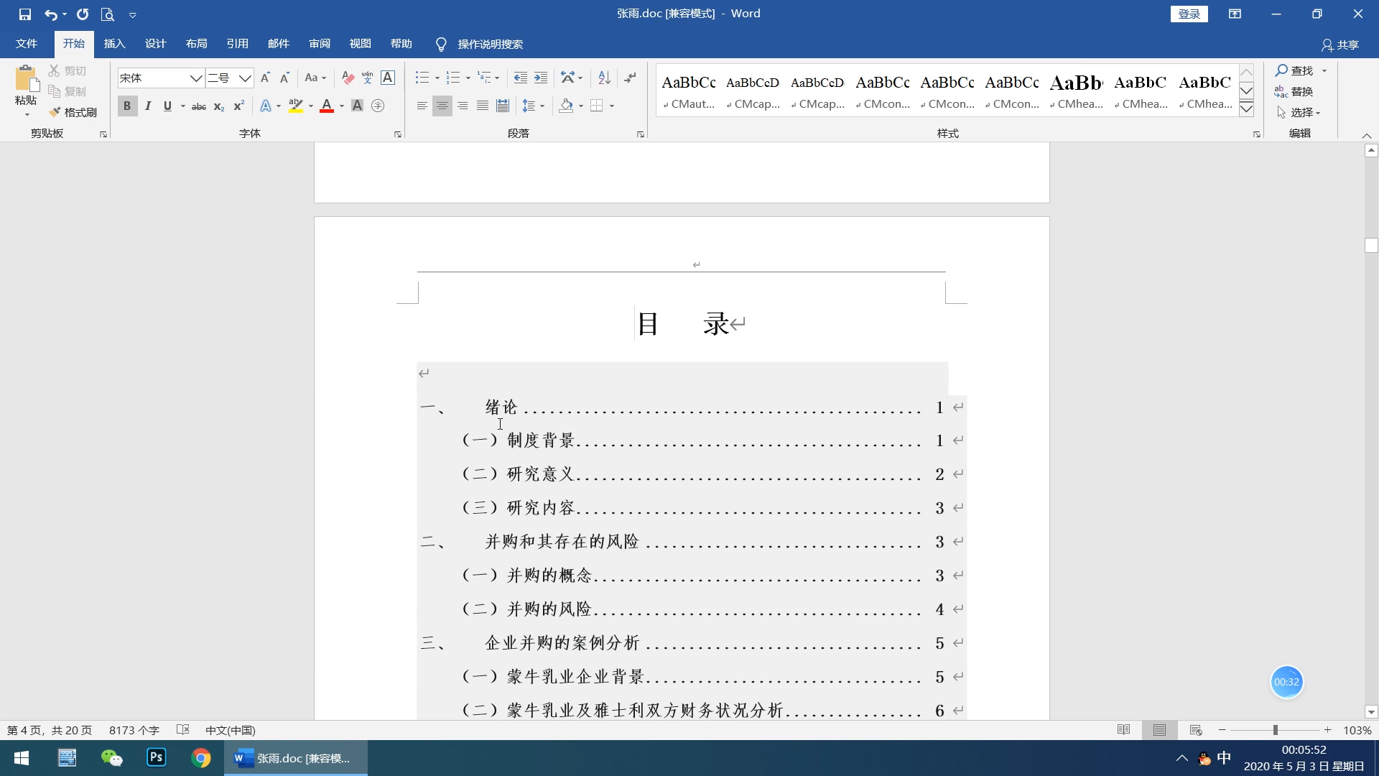Toggle Bold formatting
Image resolution: width=1379 pixels, height=776 pixels.
[x=127, y=106]
